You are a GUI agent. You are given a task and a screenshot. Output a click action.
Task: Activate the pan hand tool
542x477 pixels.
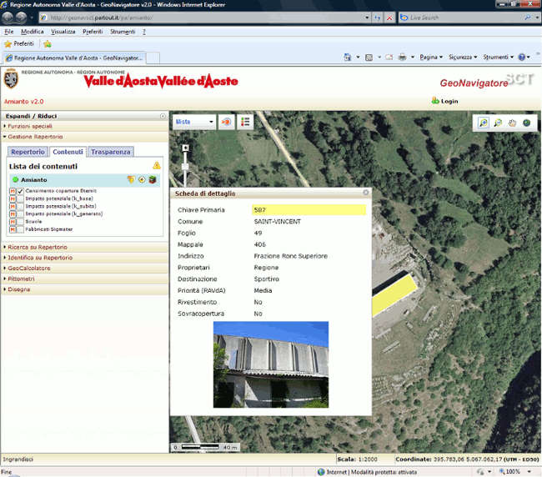(512, 123)
